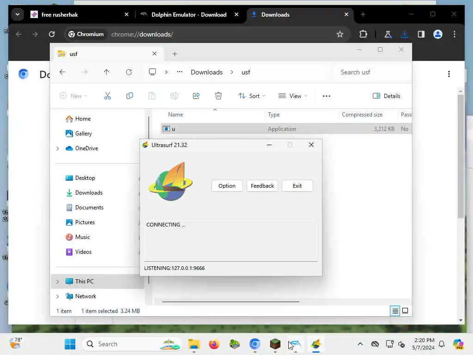The height and width of the screenshot is (355, 473).
Task: Expand the Network tree node
Action: pyautogui.click(x=58, y=296)
